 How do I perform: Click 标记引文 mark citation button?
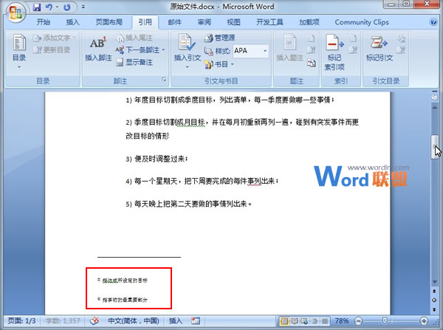[380, 49]
